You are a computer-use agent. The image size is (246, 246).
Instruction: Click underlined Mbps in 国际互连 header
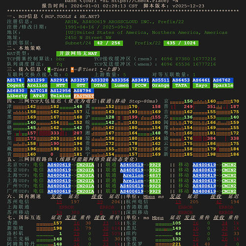click(x=158, y=218)
